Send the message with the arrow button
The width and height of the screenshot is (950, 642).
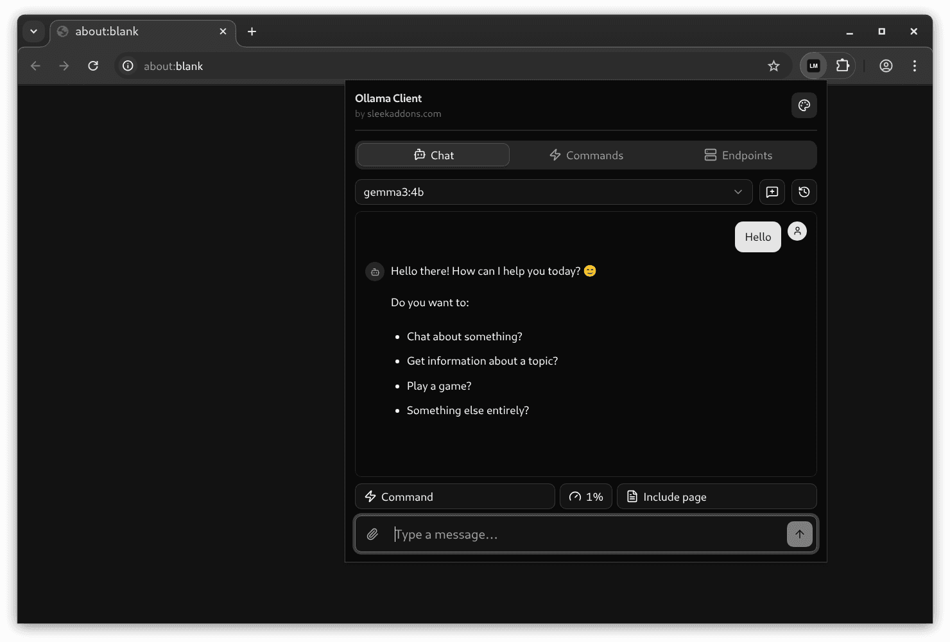click(799, 534)
